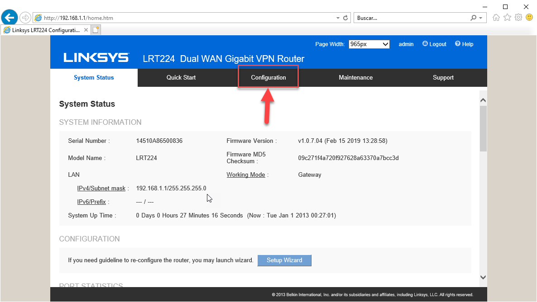Switch to the Maintenance tab
The height and width of the screenshot is (302, 537).
pos(355,78)
